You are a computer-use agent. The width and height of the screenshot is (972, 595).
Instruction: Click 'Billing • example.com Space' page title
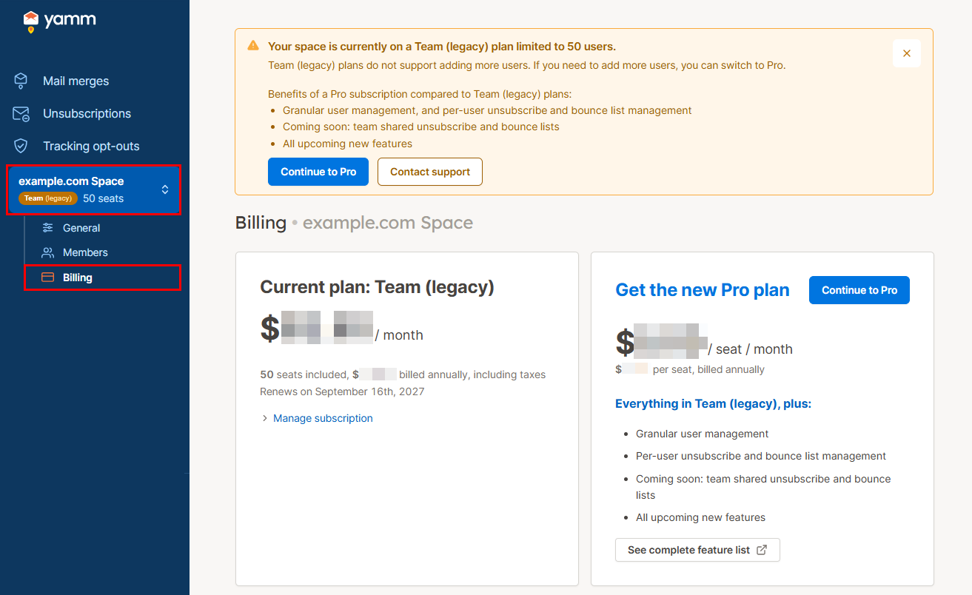354,223
